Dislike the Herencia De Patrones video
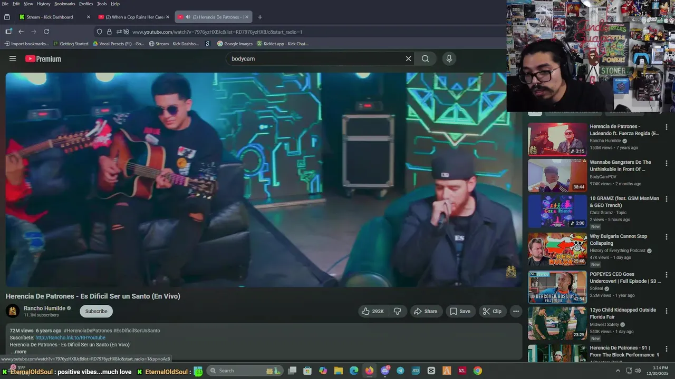 coord(398,311)
